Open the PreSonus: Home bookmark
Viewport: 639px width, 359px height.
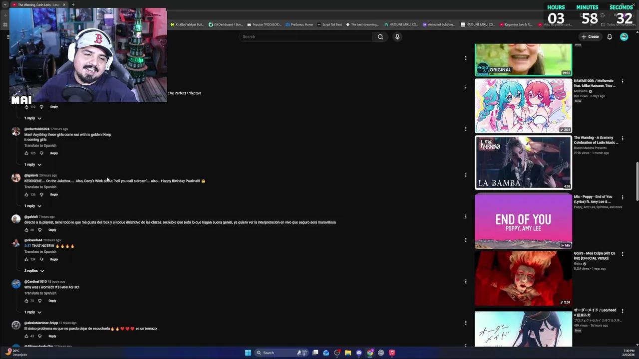300,24
